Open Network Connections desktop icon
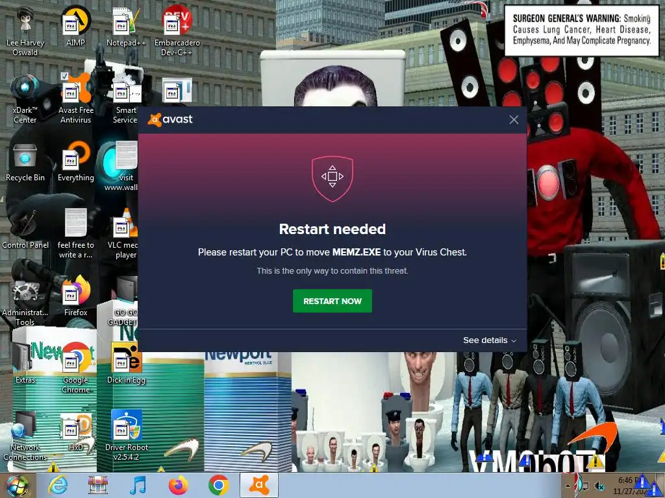The height and width of the screenshot is (498, 665). tap(25, 435)
